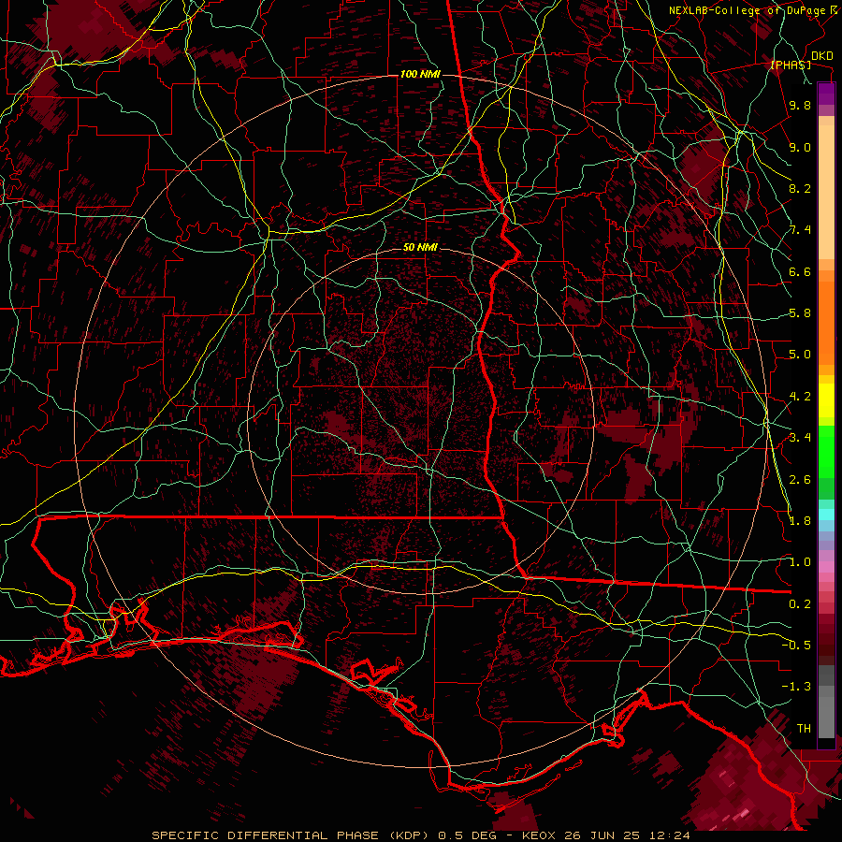
Task: Click the 1.0 value on the scale
Action: [x=800, y=562]
